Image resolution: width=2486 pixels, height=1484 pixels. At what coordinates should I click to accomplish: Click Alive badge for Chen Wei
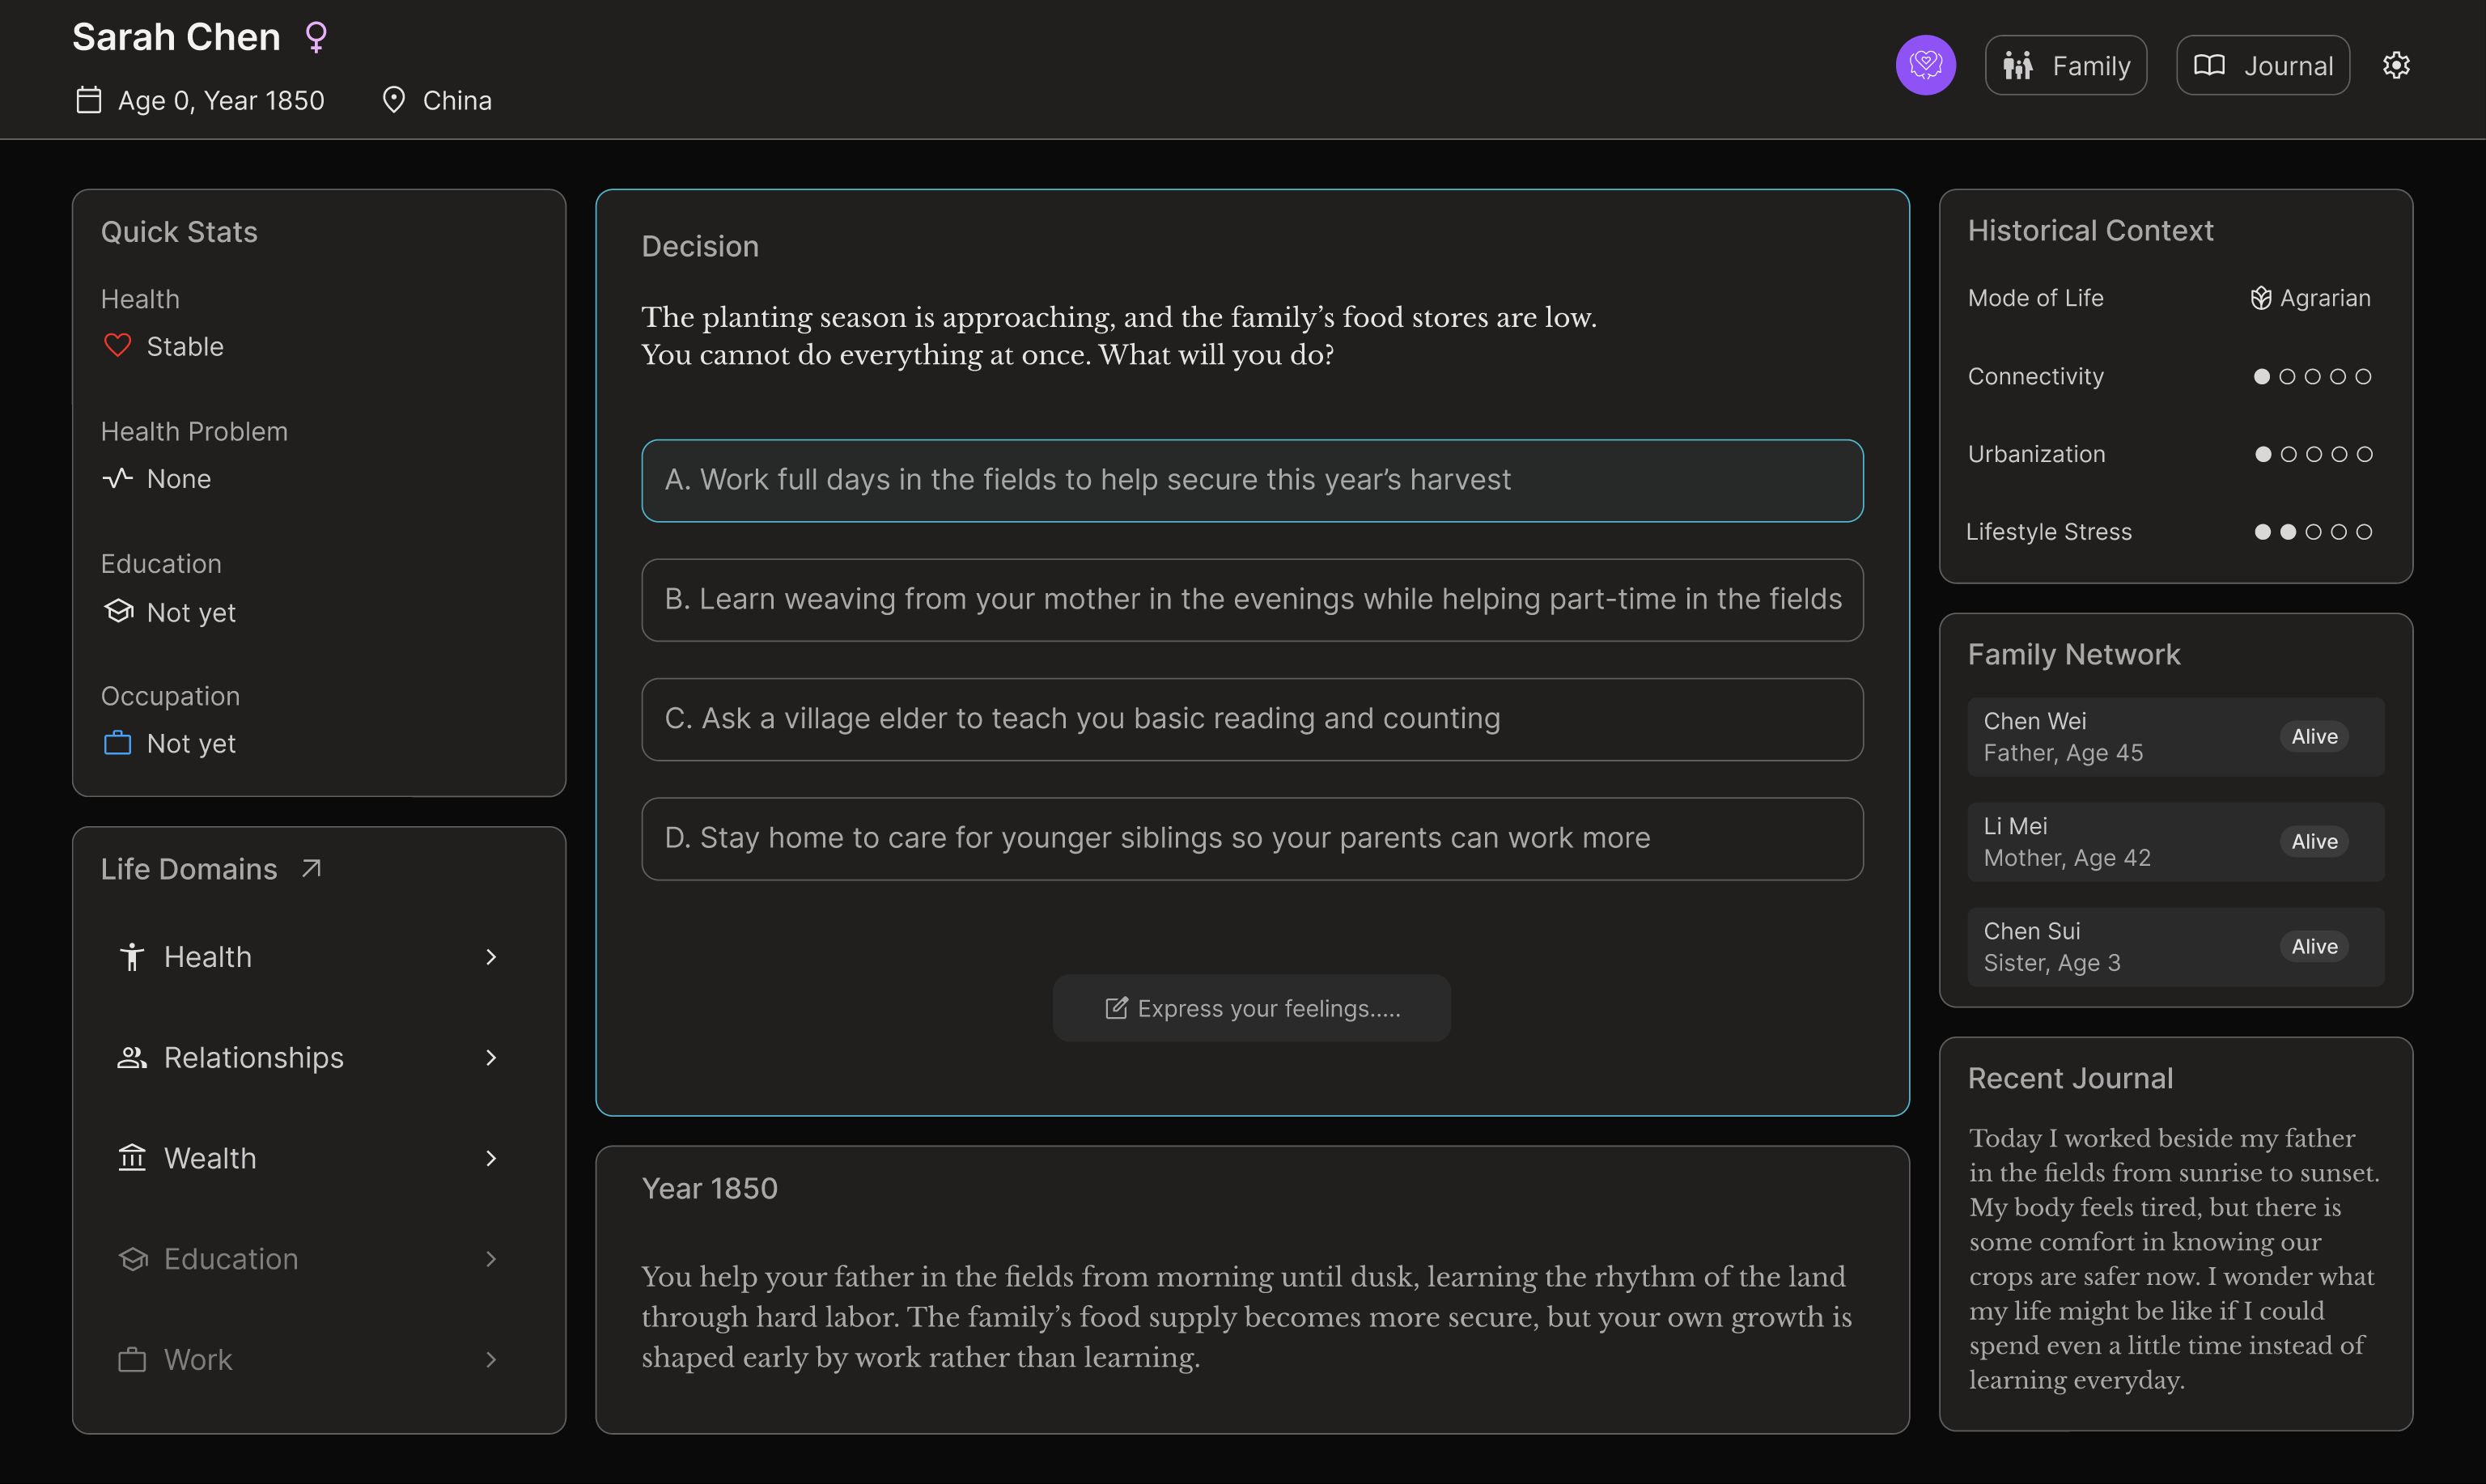coord(2314,737)
